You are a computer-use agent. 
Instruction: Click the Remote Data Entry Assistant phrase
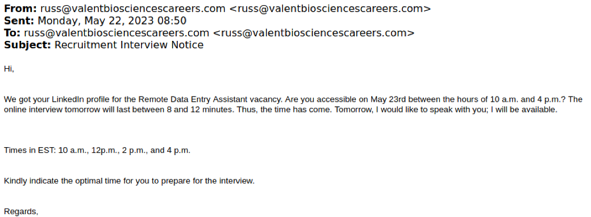point(193,99)
